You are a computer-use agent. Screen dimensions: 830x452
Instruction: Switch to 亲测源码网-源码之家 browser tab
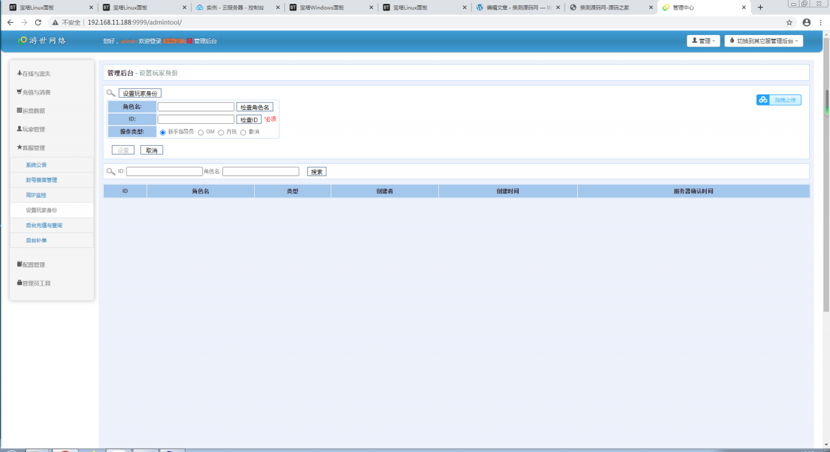(611, 7)
